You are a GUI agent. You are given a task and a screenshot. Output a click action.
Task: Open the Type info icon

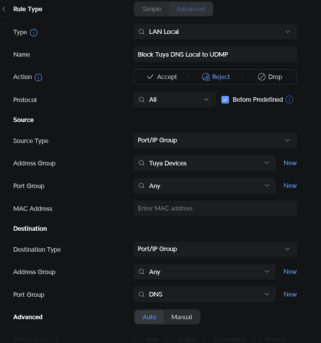click(x=33, y=33)
